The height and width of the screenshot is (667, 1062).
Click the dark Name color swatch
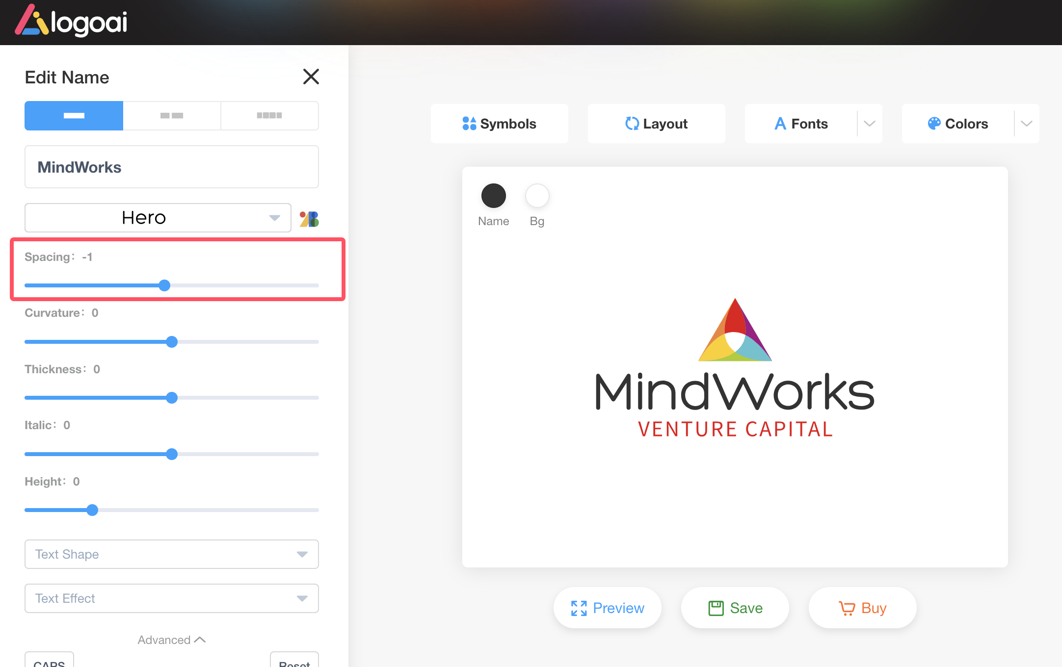pos(493,196)
